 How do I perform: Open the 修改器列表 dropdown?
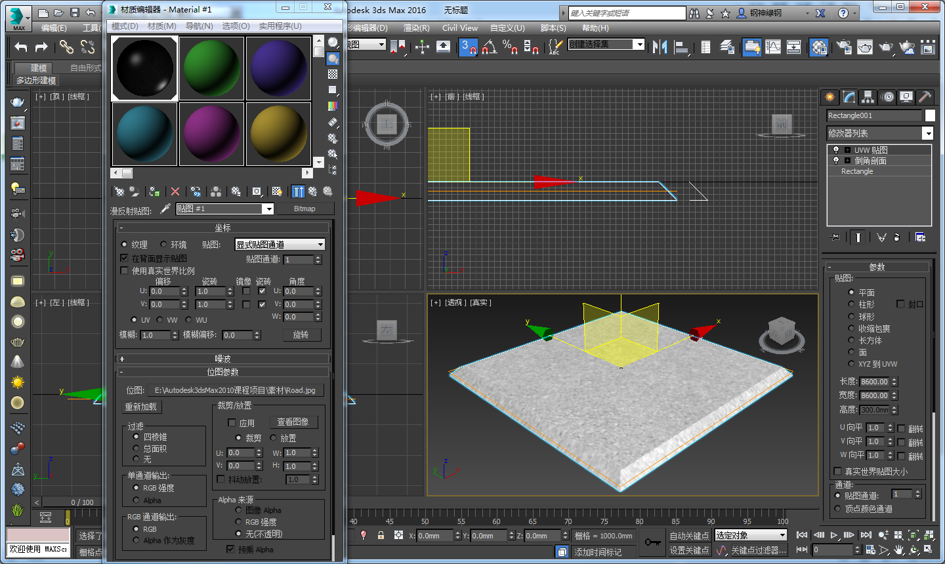coord(927,133)
